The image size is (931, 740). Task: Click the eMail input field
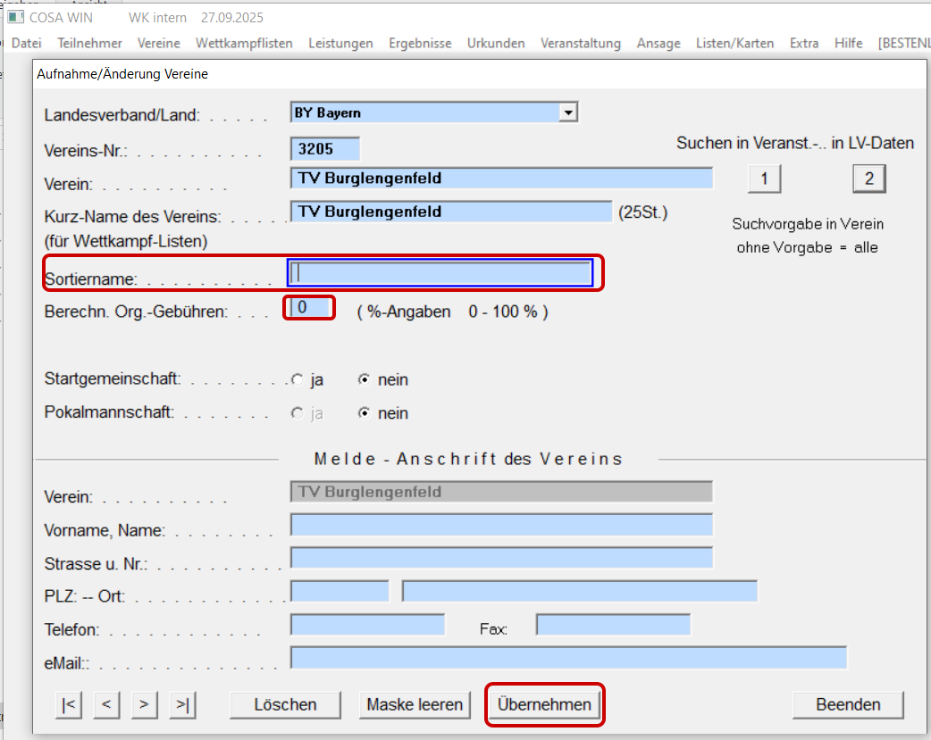(568, 658)
